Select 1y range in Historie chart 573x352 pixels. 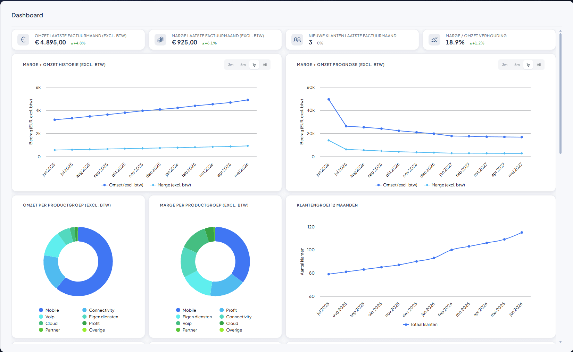(254, 65)
